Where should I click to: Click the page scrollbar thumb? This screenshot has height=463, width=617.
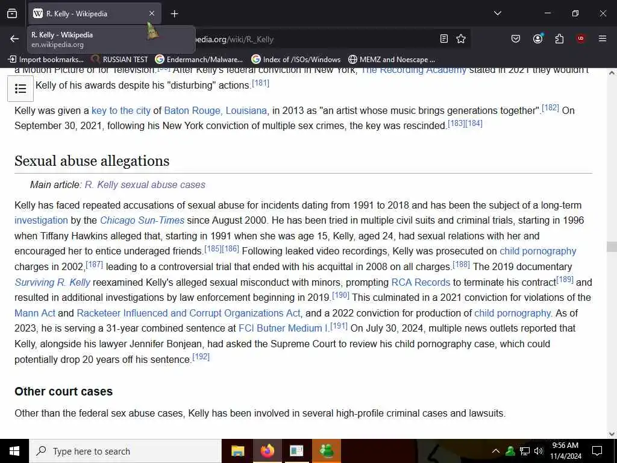tap(612, 247)
